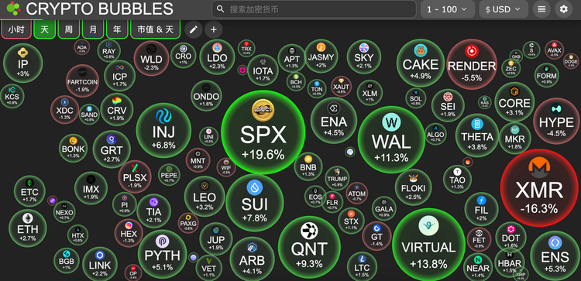Click the CRYPTO BUBBLES title link
The image size is (581, 281).
coord(99,9)
